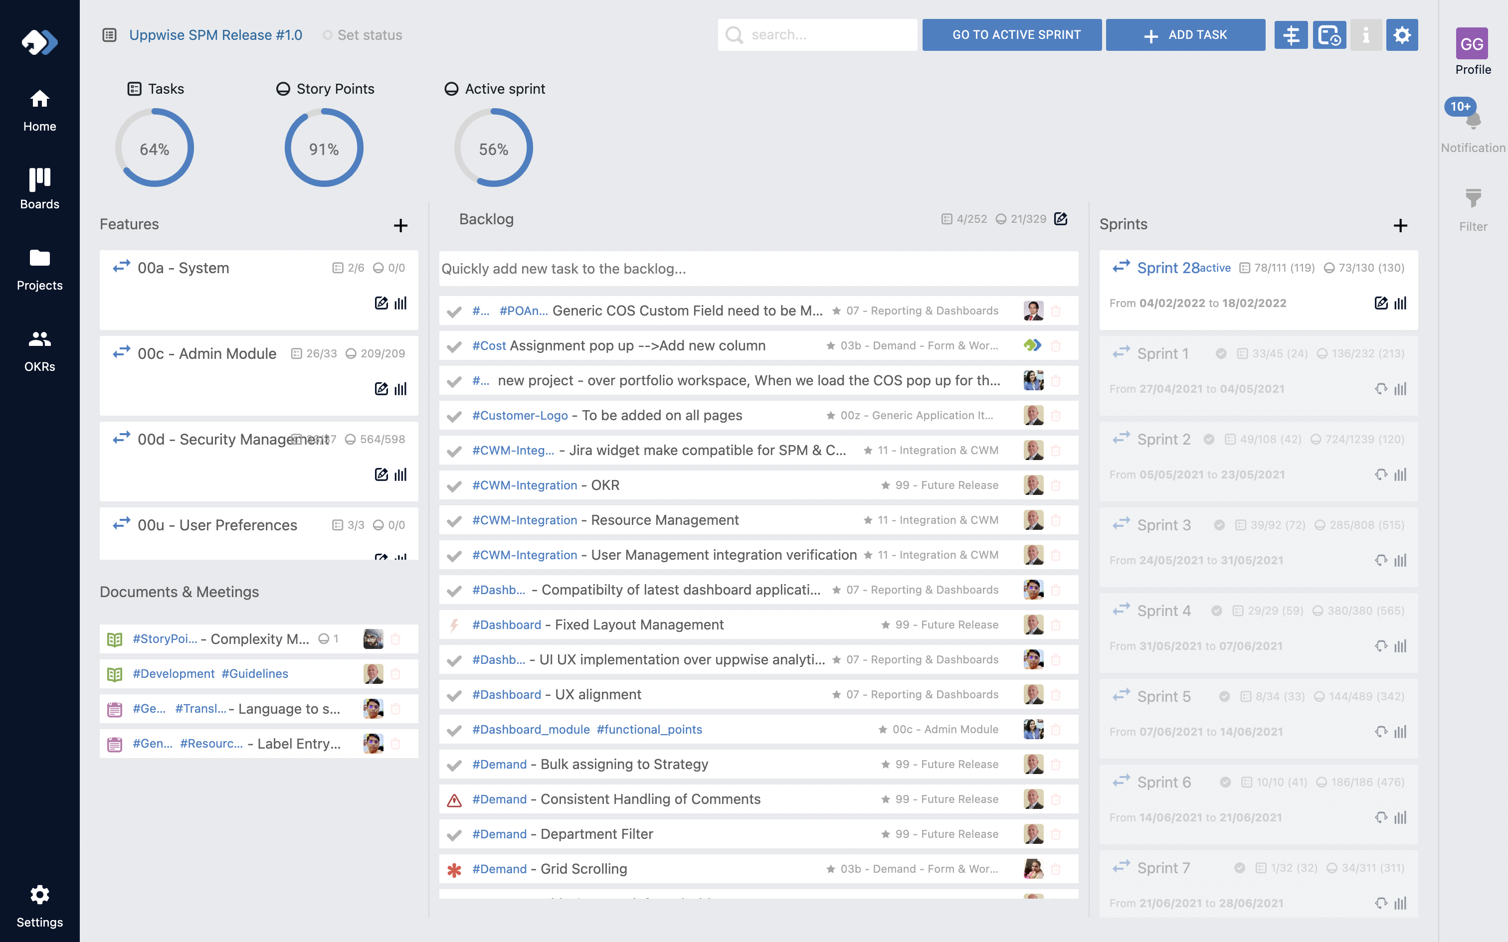Click the edit icon for Sprint 28
1508x942 pixels.
[1380, 304]
